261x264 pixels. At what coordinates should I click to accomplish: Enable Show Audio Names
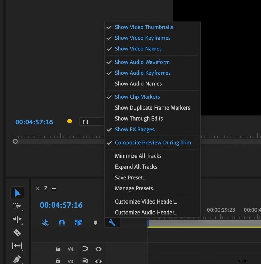pos(152,84)
